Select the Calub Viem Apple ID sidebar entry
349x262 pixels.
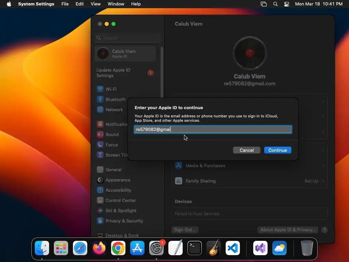coord(125,54)
